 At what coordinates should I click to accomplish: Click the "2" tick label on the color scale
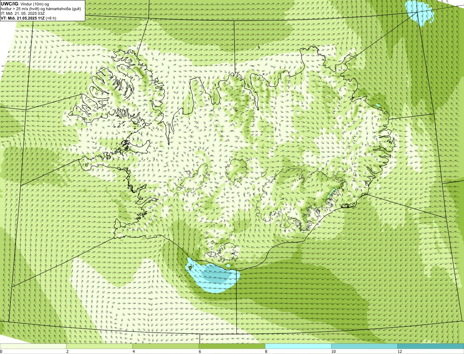point(67,351)
